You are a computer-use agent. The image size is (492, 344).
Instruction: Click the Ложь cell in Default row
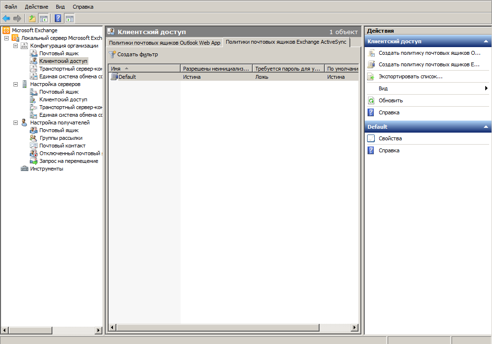[x=262, y=77]
